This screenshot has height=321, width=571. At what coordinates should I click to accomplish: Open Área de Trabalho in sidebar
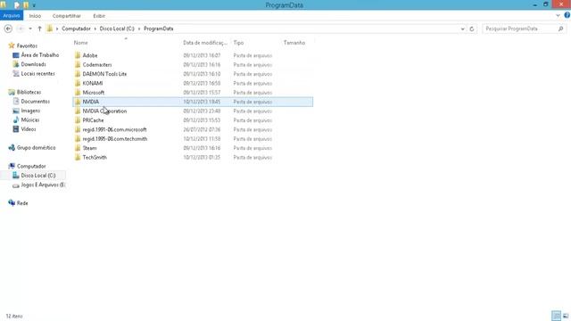pyautogui.click(x=39, y=55)
